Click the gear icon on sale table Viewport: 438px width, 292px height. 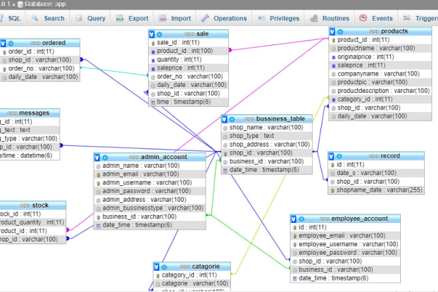159,35
